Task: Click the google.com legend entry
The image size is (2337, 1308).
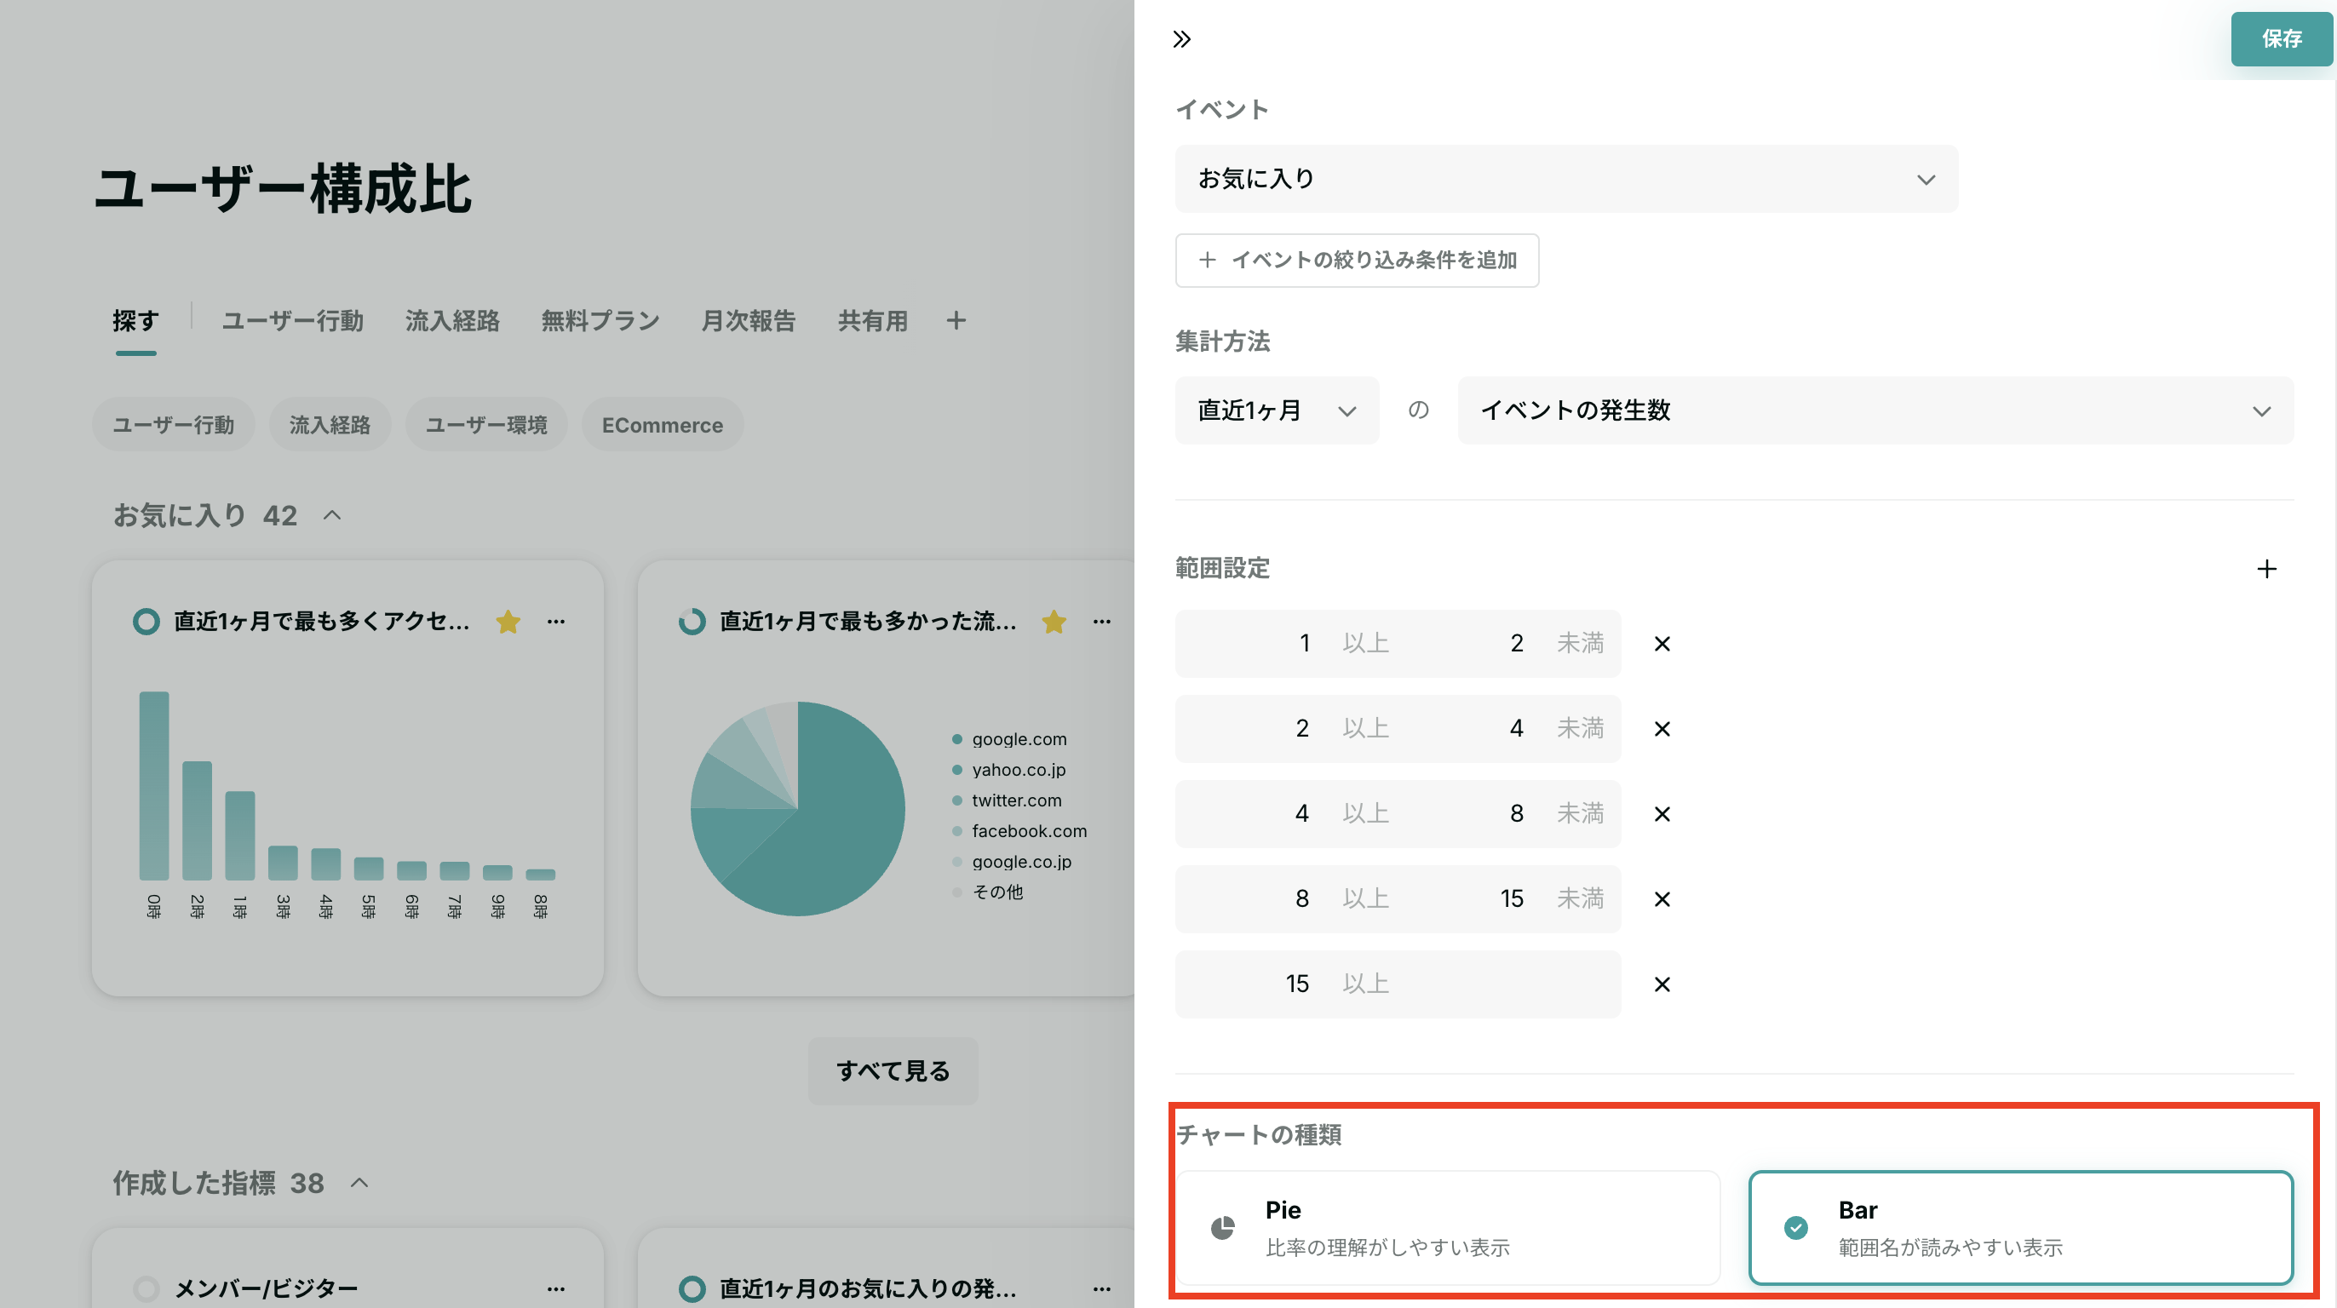Action: (x=1009, y=739)
